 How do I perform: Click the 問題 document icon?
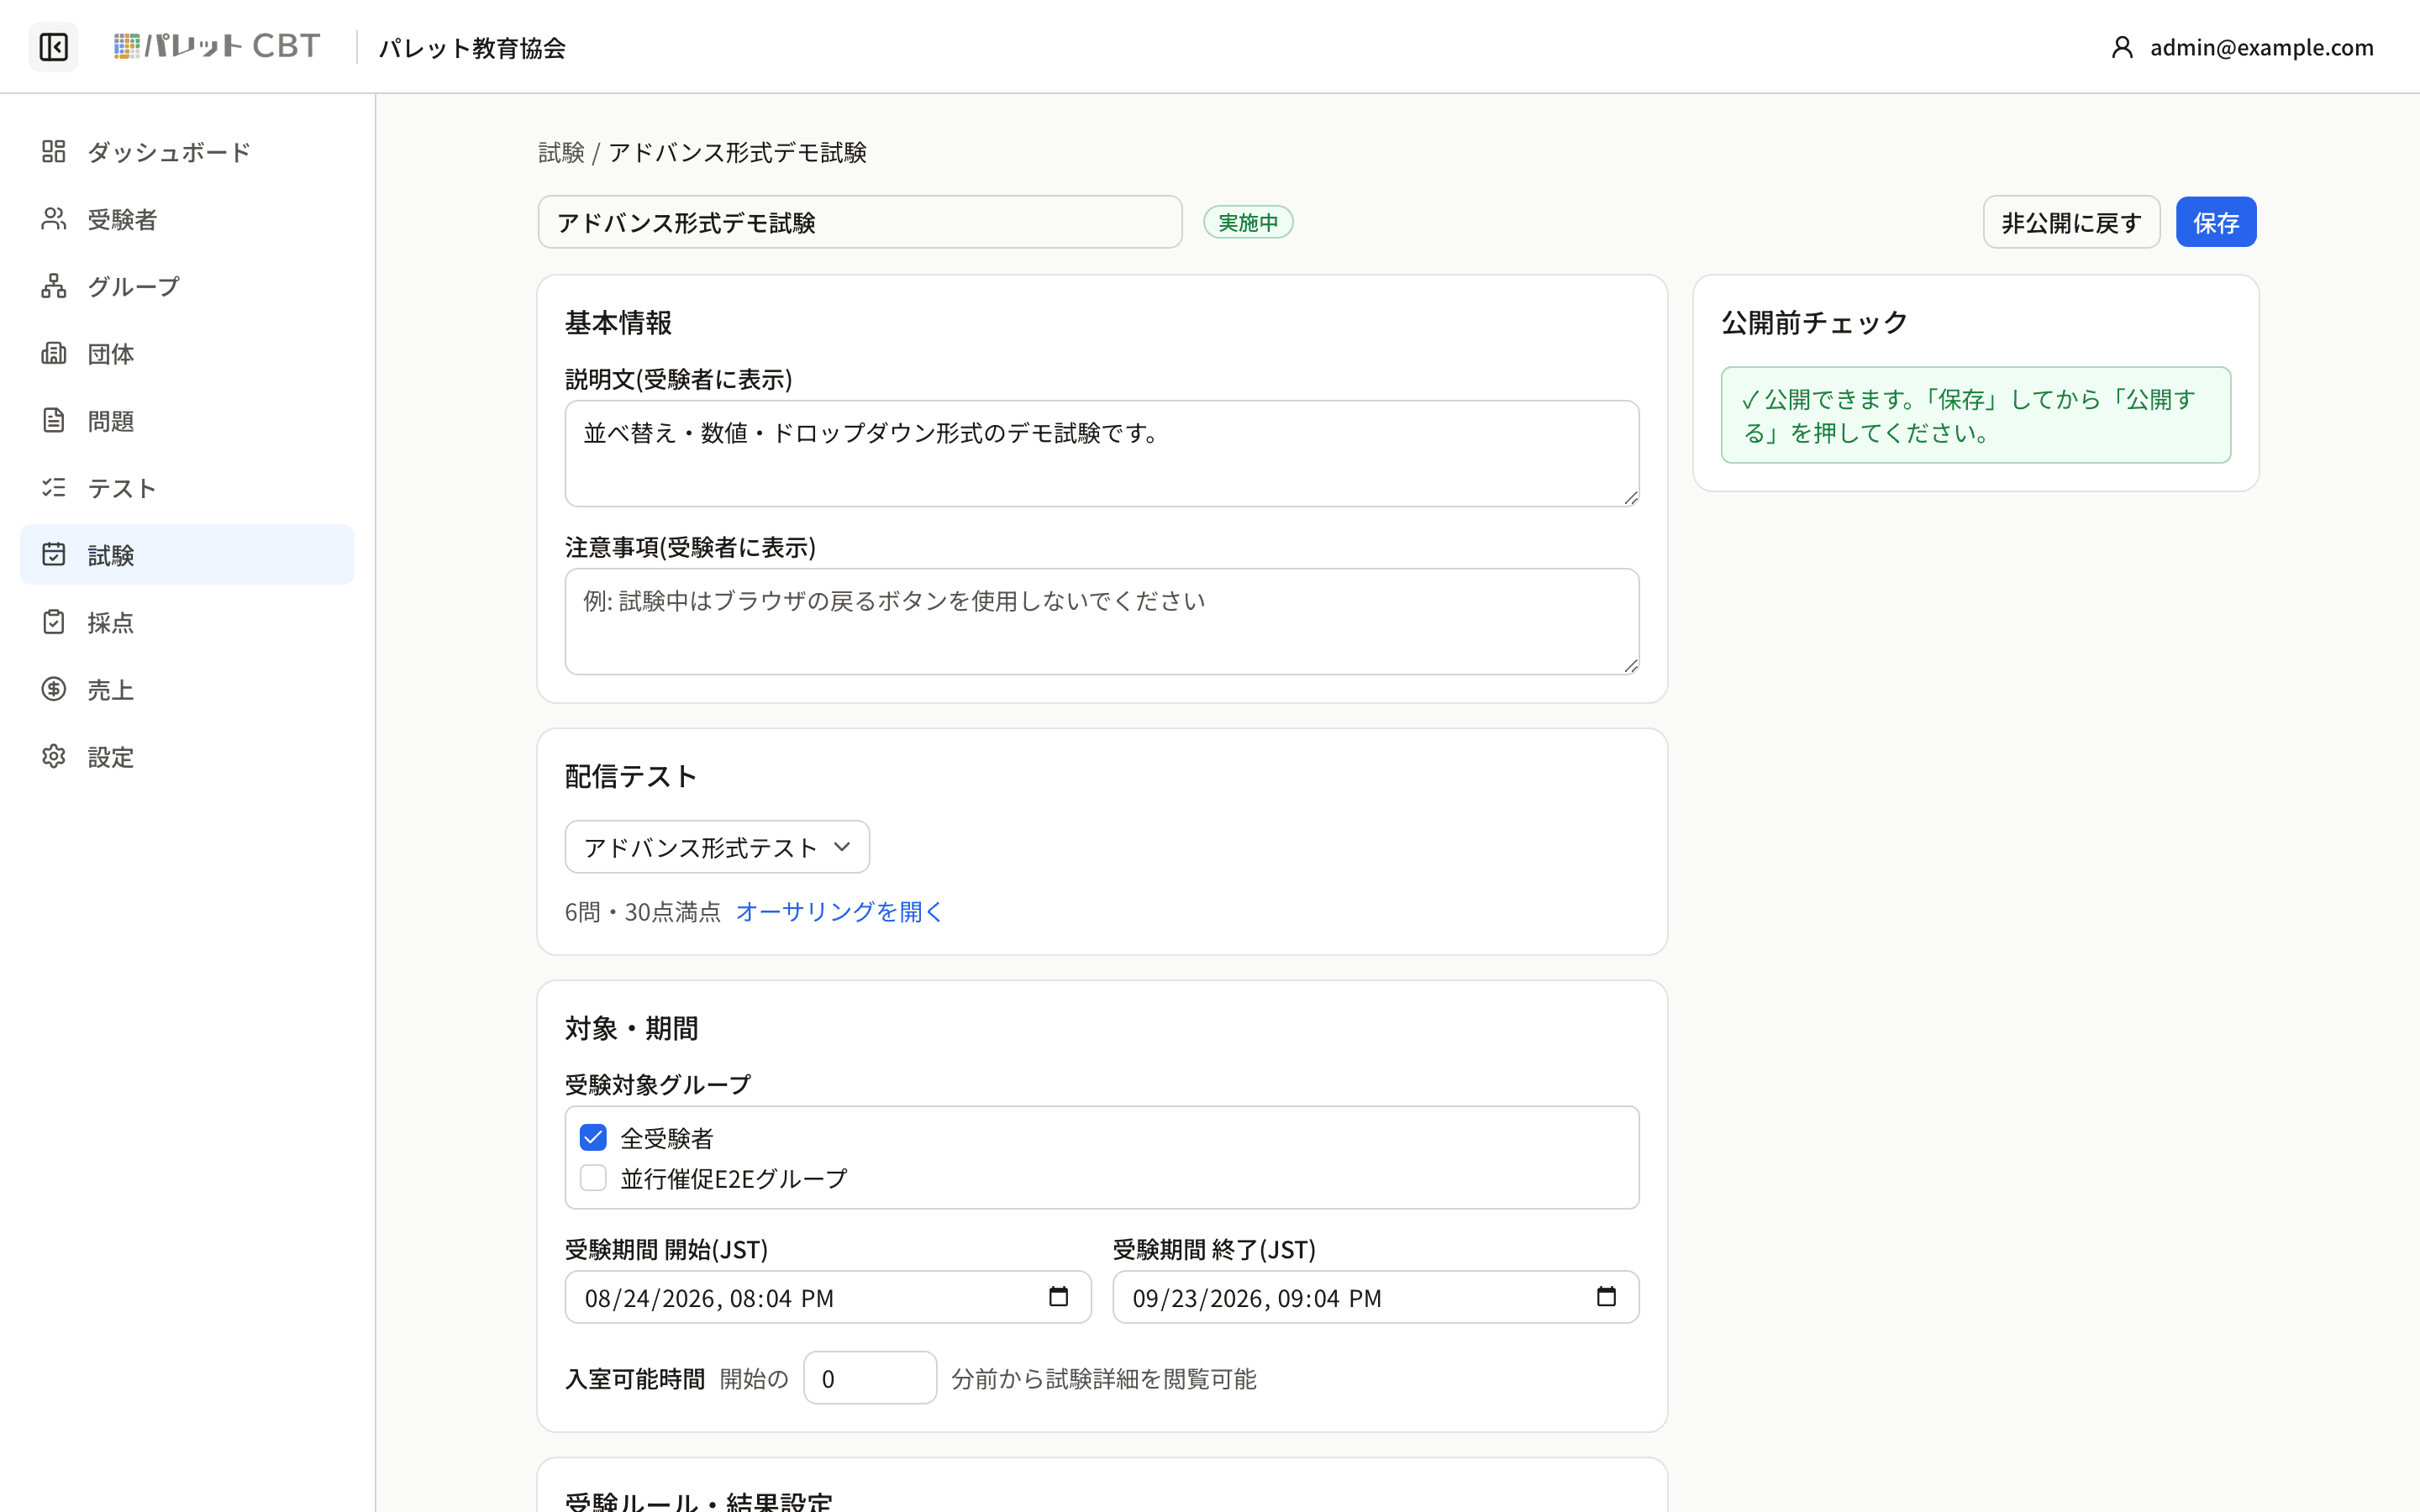tap(54, 420)
